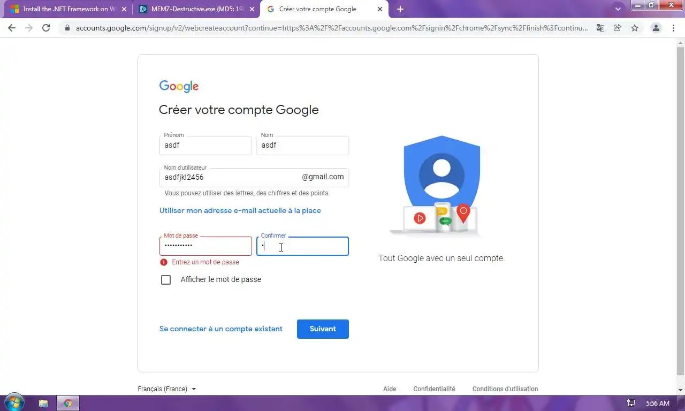
Task: Open the Confidentialité footer link
Action: pos(434,389)
